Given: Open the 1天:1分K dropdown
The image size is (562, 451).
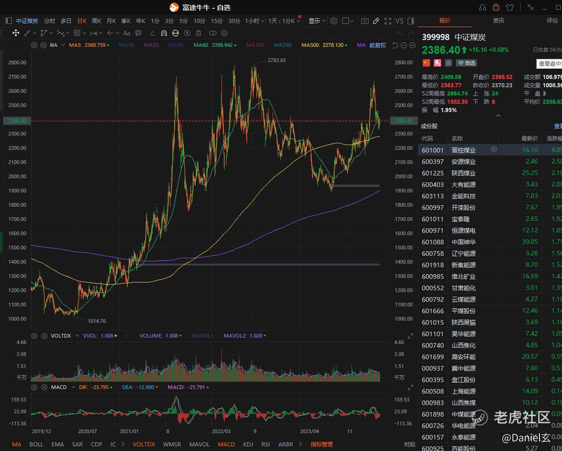Looking at the screenshot, I should click(x=284, y=21).
